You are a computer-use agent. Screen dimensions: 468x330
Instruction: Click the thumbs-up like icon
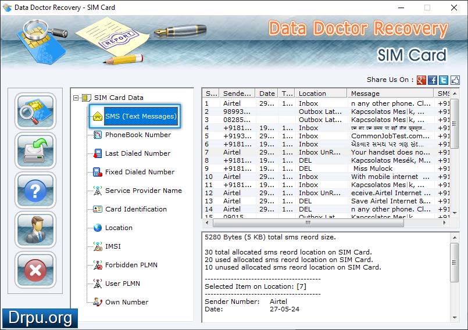coord(455,80)
